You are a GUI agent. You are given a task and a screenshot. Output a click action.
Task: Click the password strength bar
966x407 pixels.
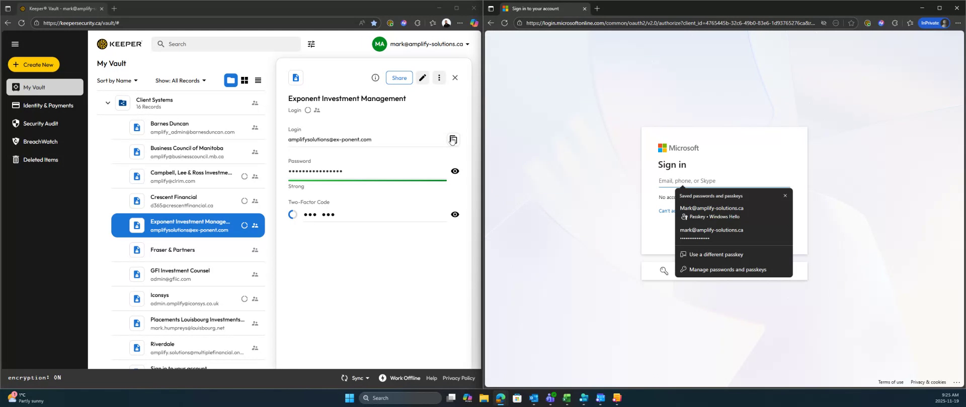tap(367, 180)
